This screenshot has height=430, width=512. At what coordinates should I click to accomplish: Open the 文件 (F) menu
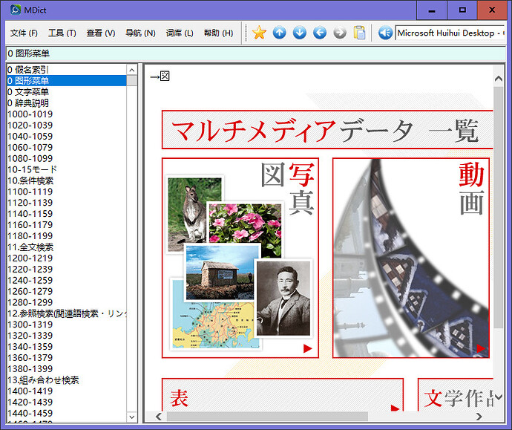point(24,33)
